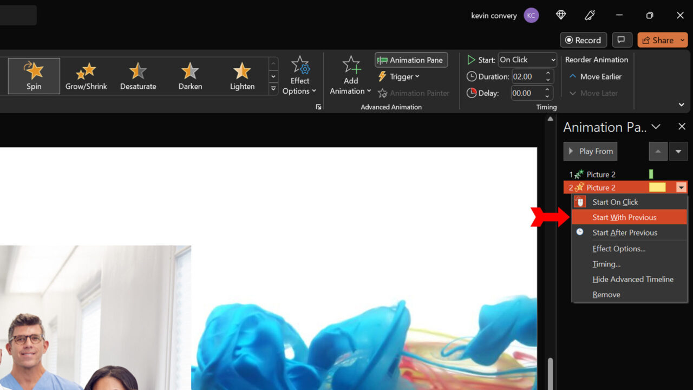
Task: Select the Lighten animation effect
Action: pos(241,75)
